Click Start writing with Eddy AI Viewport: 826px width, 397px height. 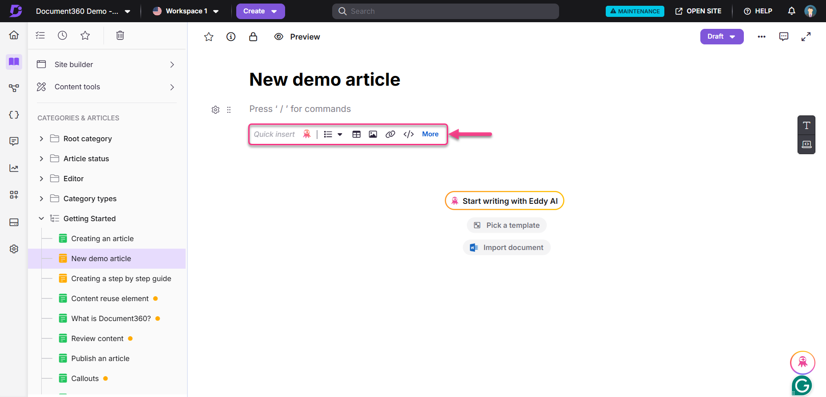[504, 201]
